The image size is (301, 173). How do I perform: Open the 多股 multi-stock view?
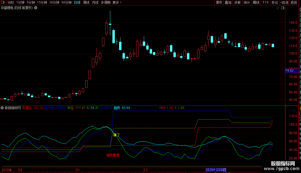click(237, 2)
